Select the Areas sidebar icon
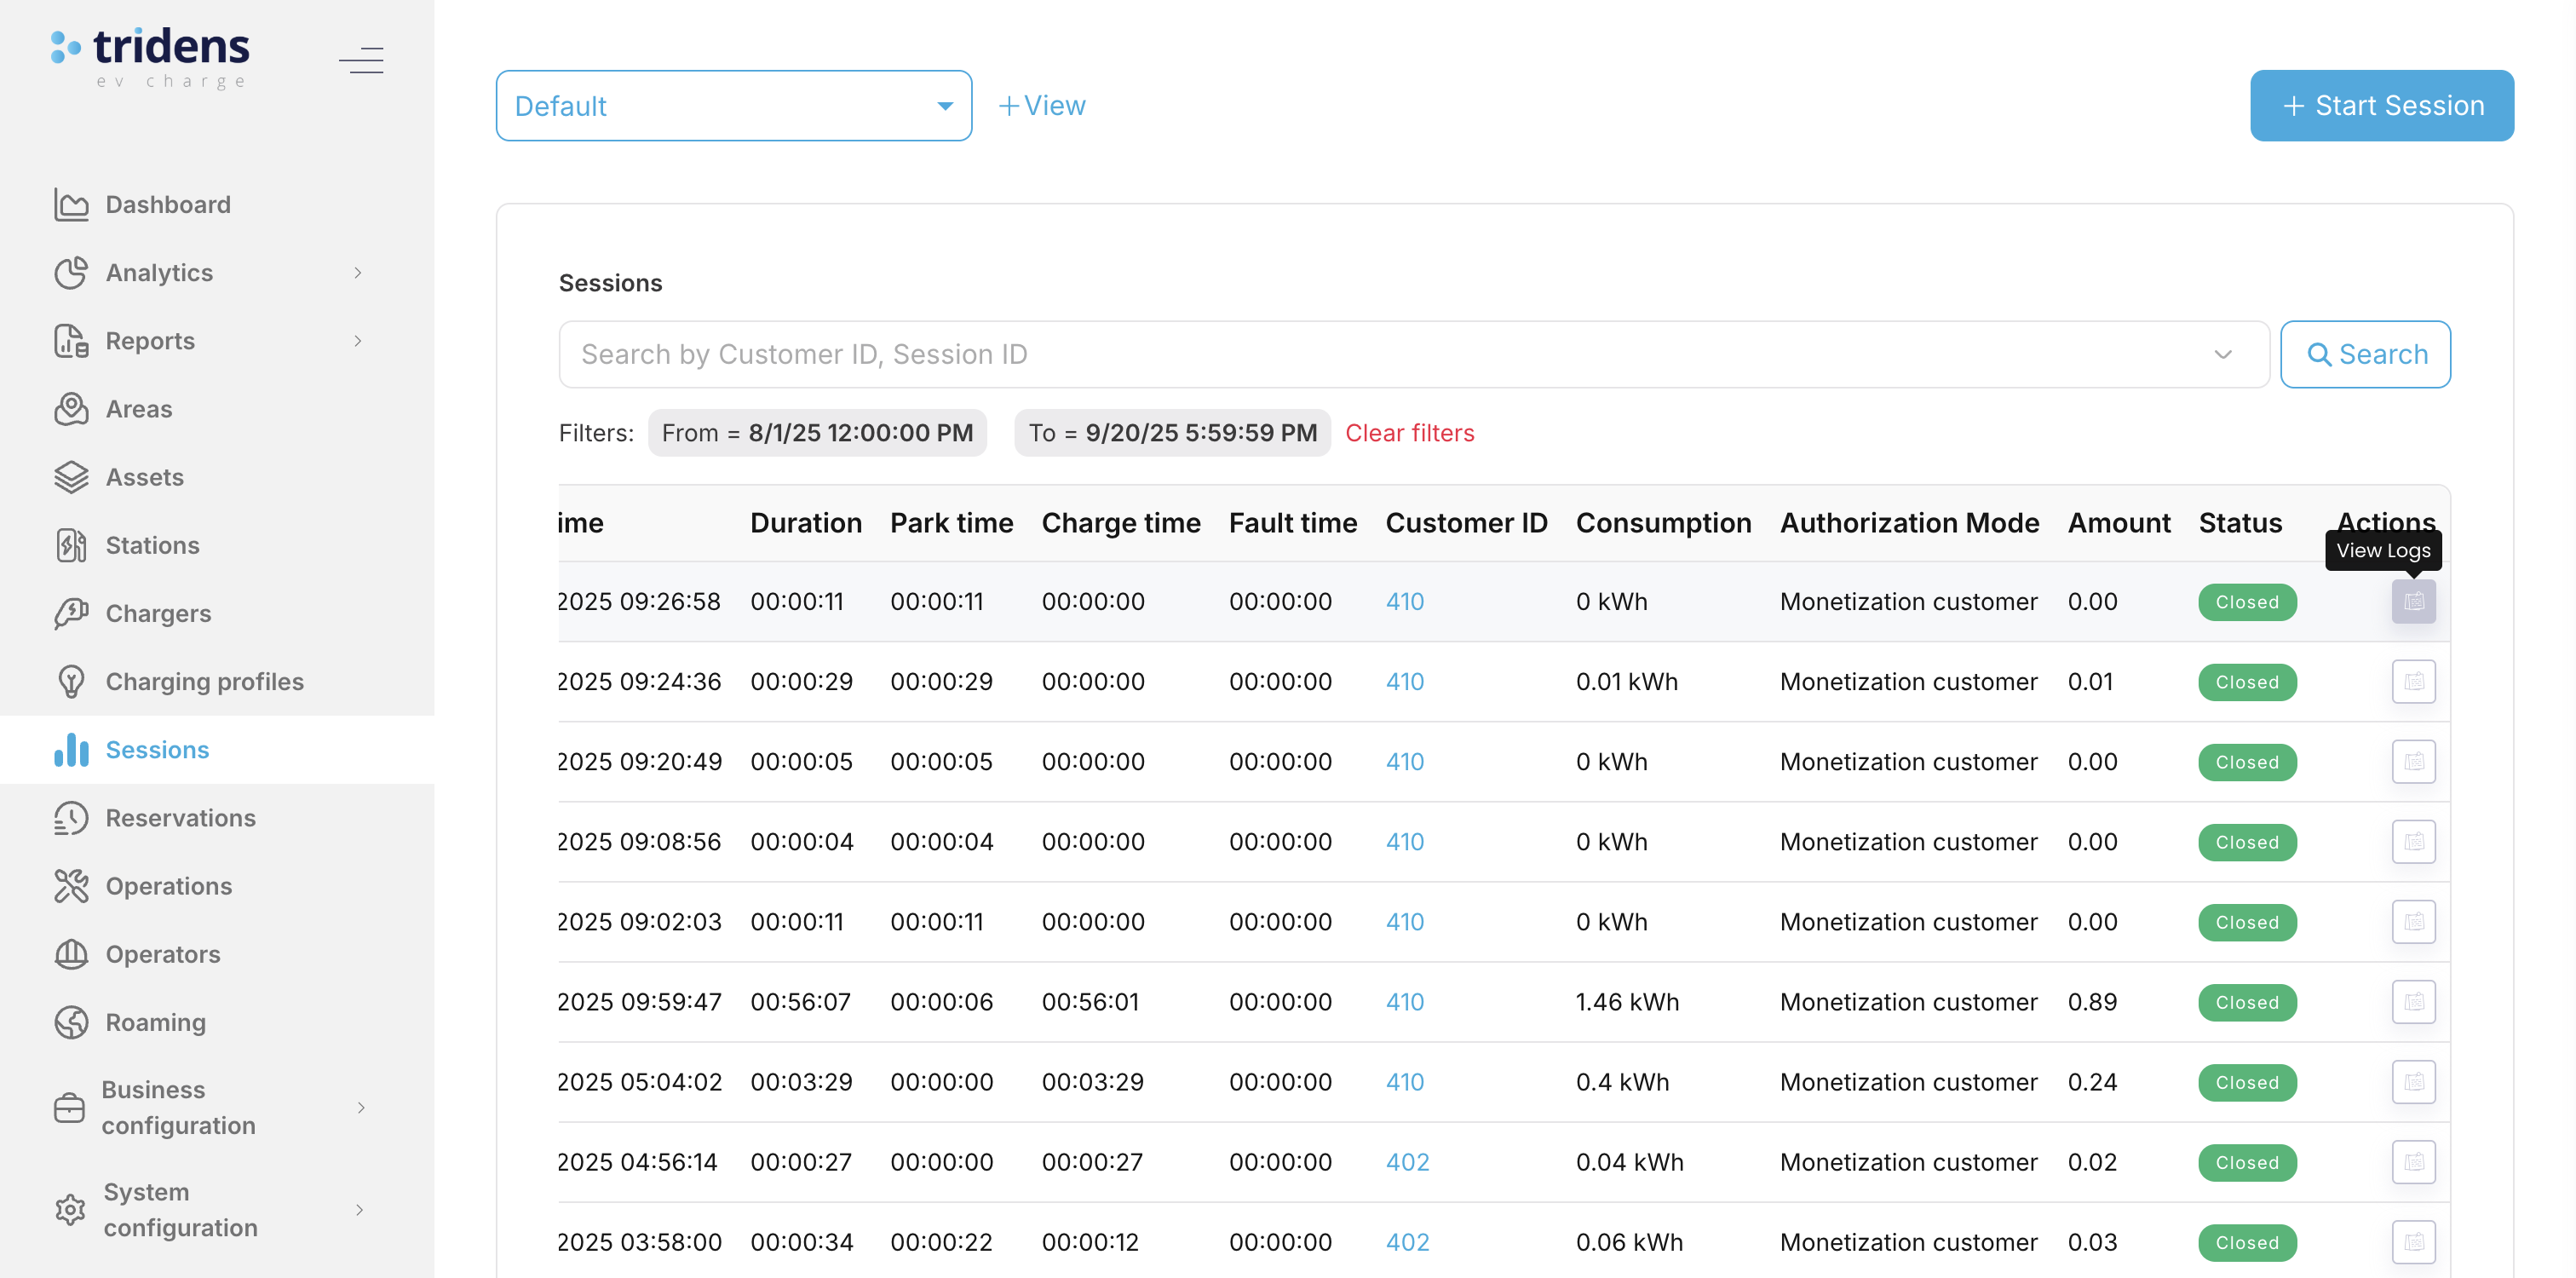Screen dimensions: 2576x1278 (x=70, y=409)
